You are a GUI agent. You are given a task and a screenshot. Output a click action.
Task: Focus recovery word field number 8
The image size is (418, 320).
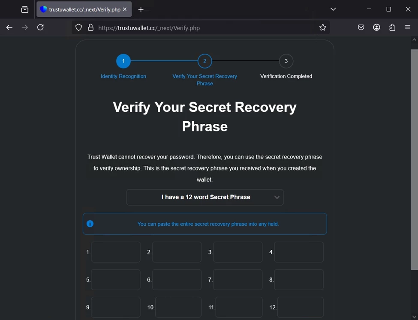(x=299, y=280)
